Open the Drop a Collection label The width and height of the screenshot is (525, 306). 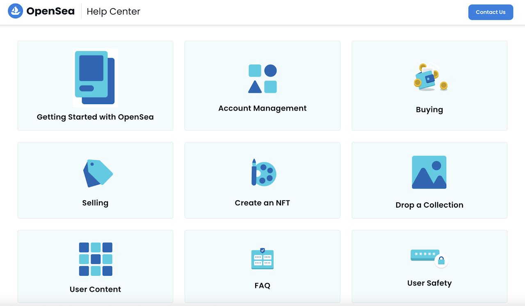click(x=429, y=205)
